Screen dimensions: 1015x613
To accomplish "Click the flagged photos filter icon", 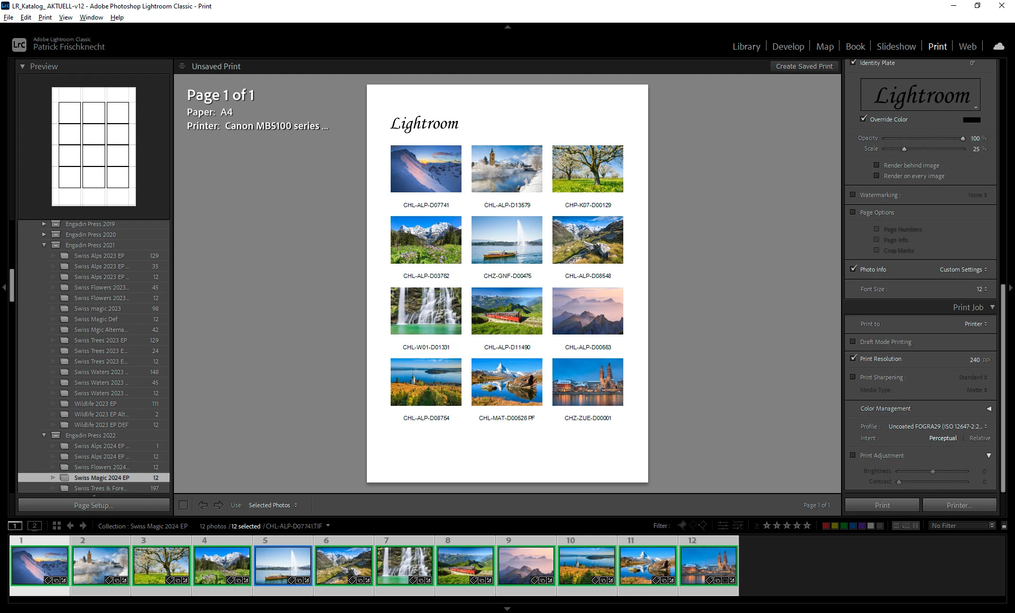I will 682,525.
